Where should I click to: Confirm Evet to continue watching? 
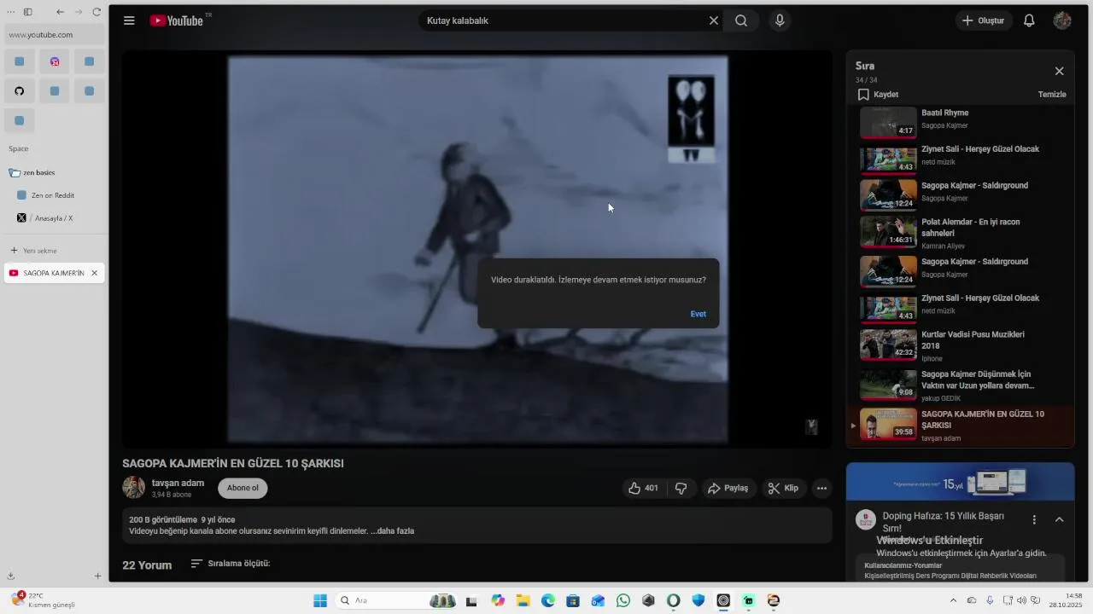[698, 314]
